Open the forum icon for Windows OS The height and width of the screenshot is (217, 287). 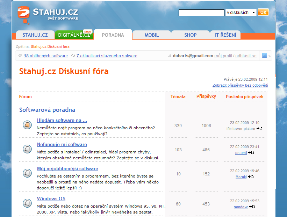[x=27, y=203]
